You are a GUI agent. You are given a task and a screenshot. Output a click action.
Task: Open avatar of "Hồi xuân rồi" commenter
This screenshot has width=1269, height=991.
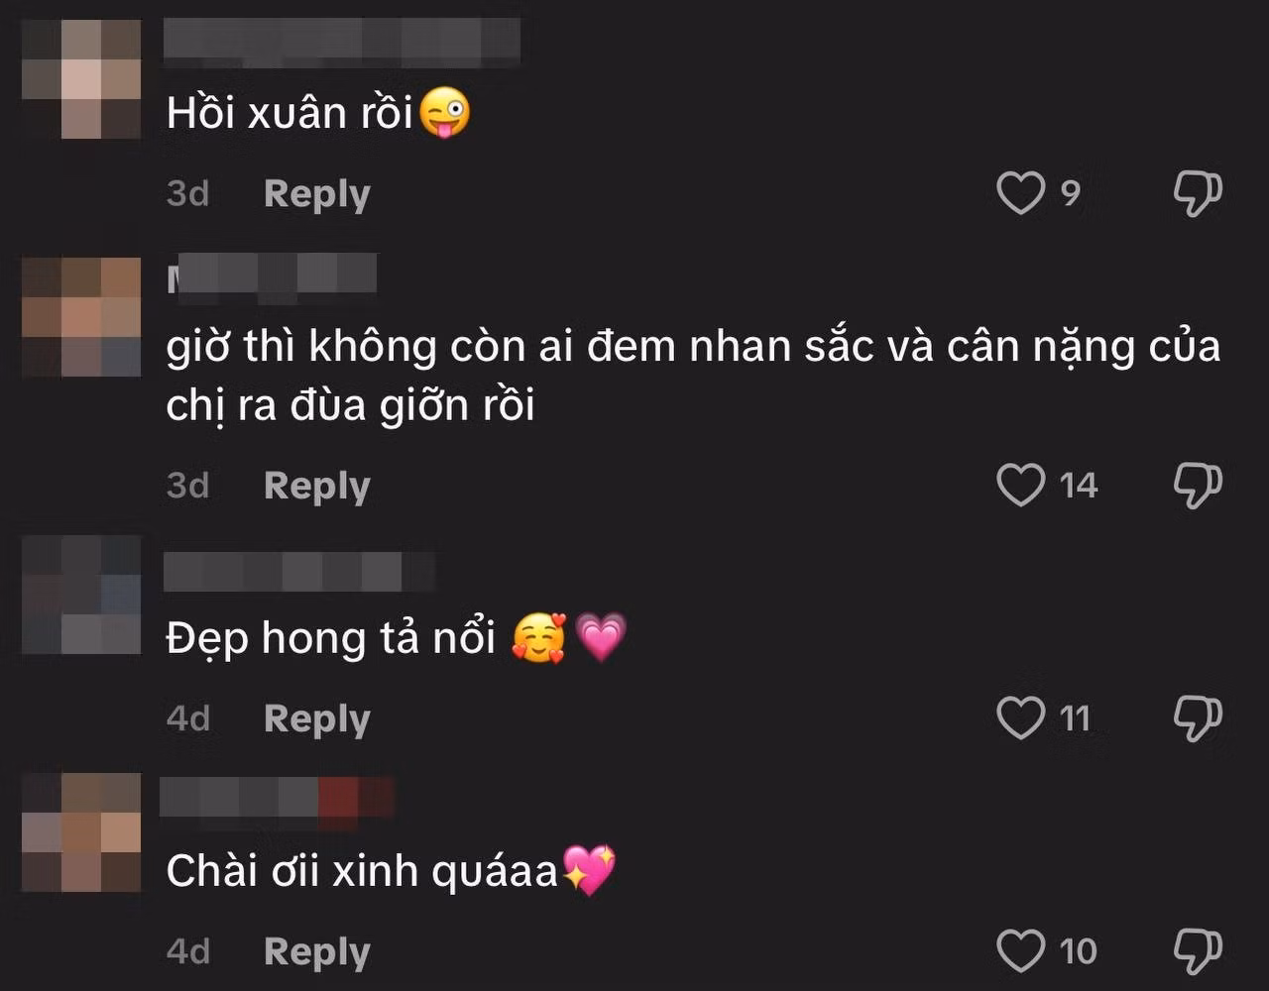coord(81,78)
